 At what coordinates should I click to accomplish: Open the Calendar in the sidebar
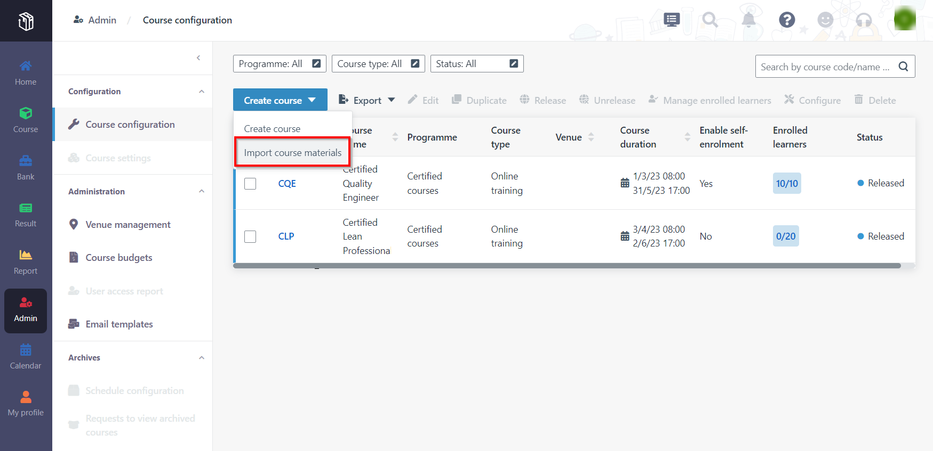(26, 357)
